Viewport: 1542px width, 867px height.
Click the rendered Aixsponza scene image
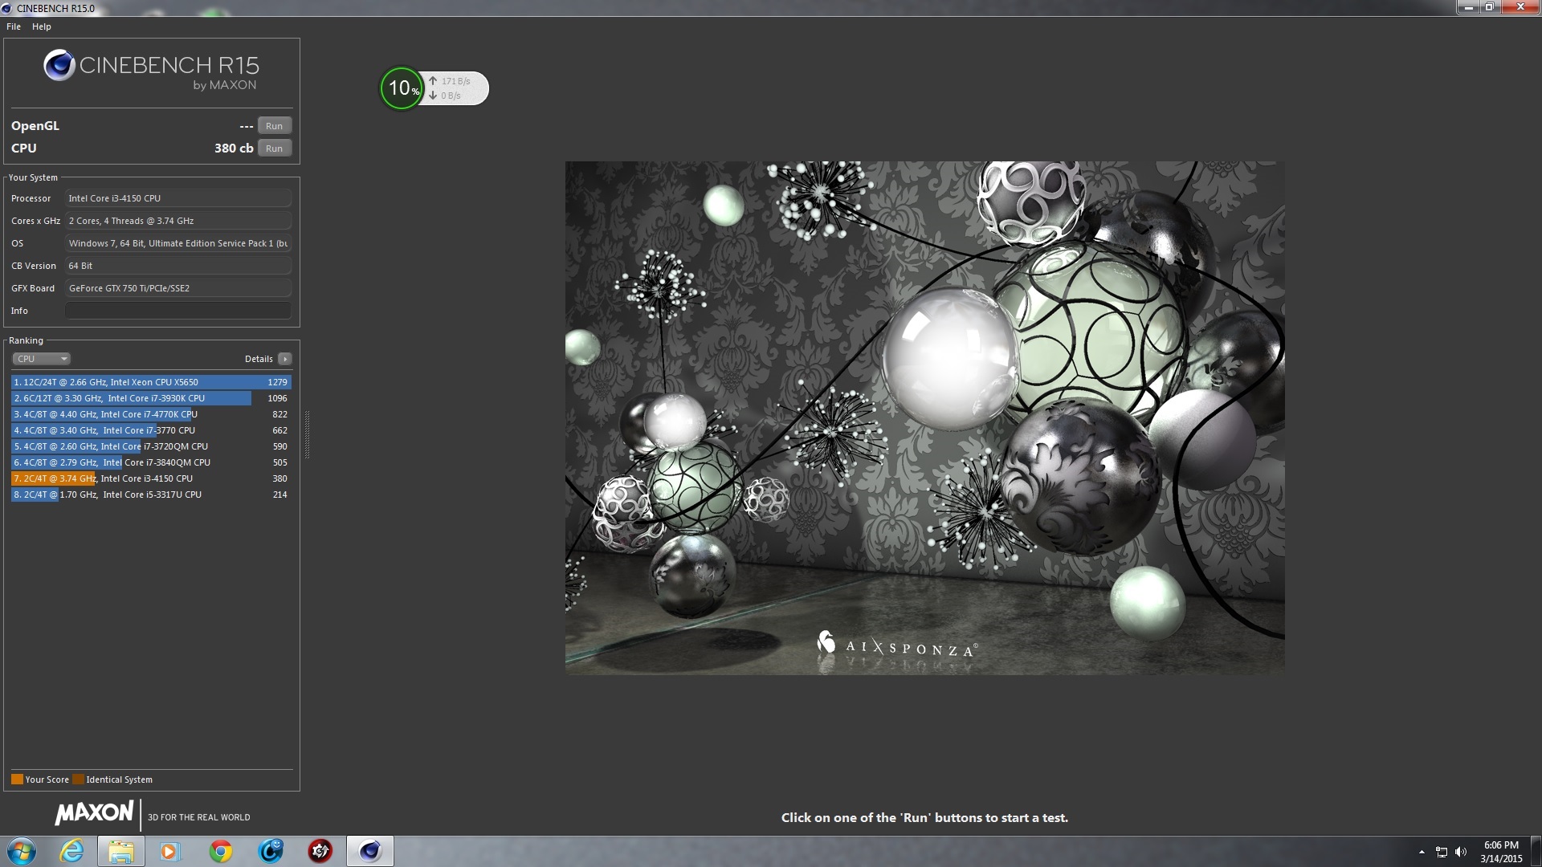point(924,417)
